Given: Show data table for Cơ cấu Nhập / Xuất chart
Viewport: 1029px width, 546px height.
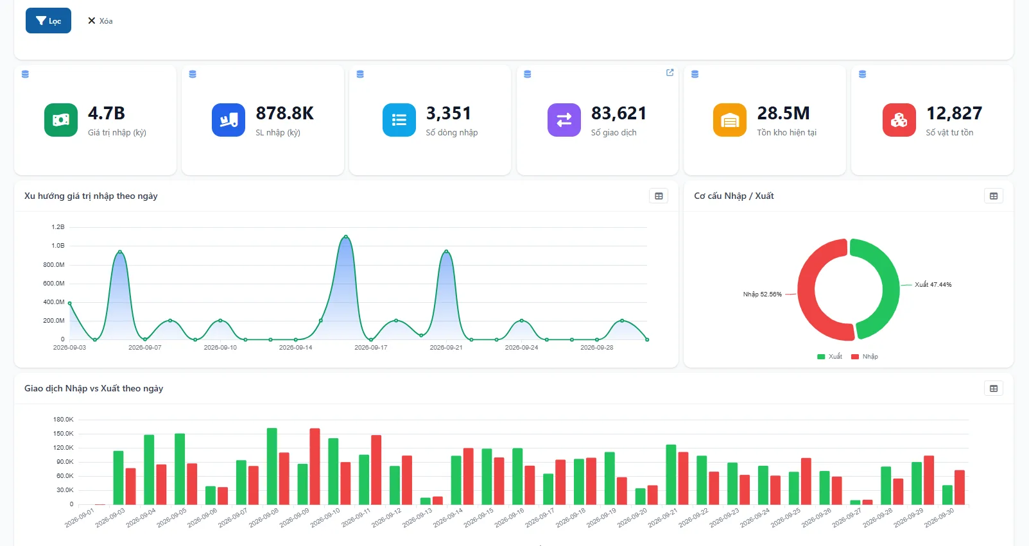Looking at the screenshot, I should 994,196.
